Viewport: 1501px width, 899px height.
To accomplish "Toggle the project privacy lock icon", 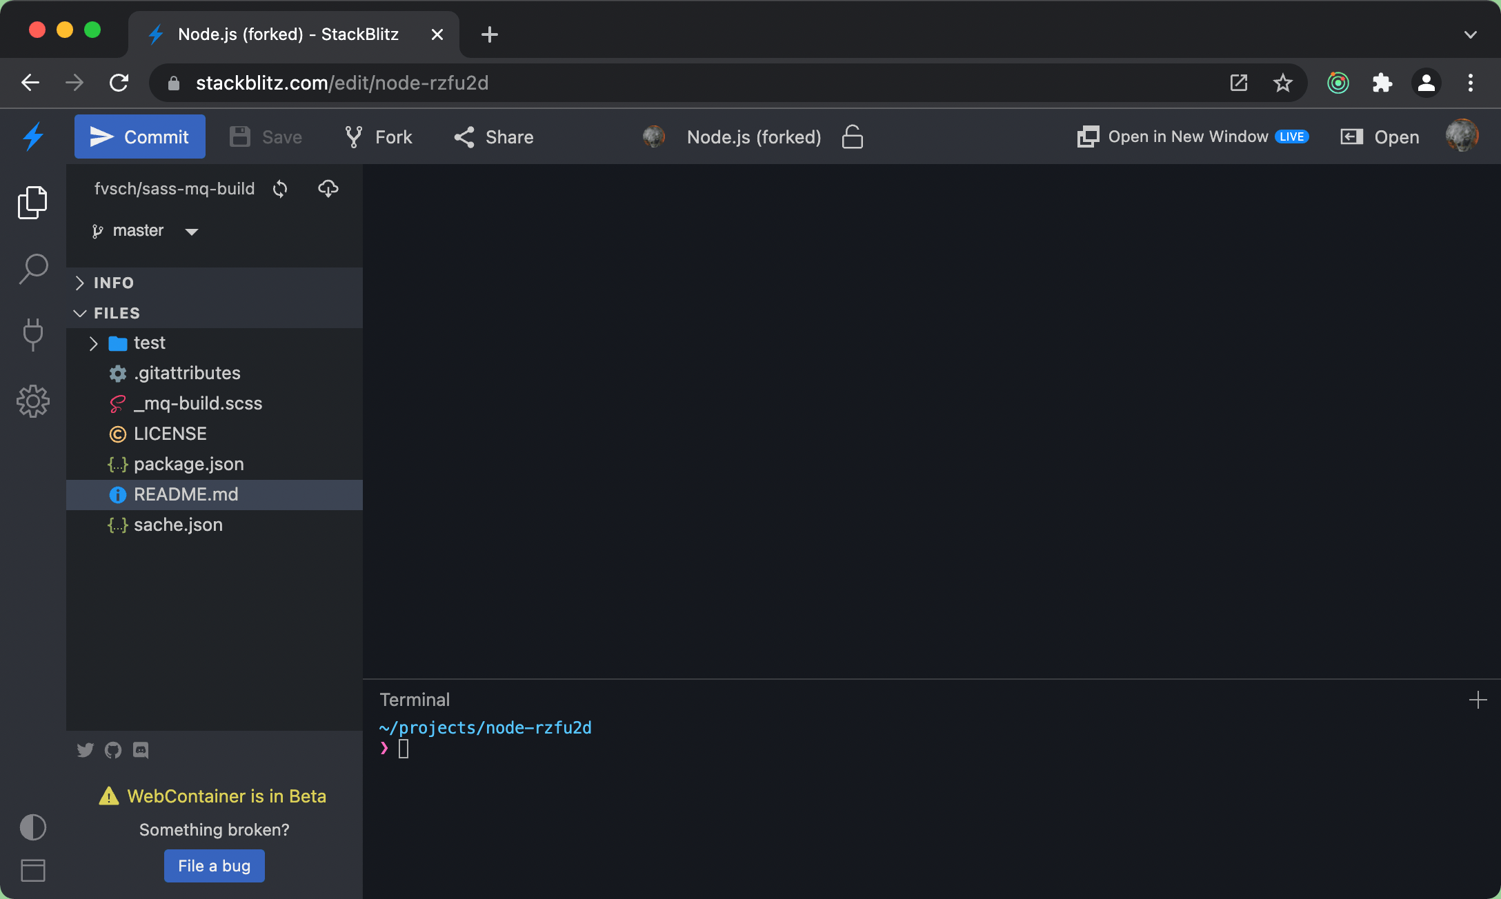I will pos(853,137).
